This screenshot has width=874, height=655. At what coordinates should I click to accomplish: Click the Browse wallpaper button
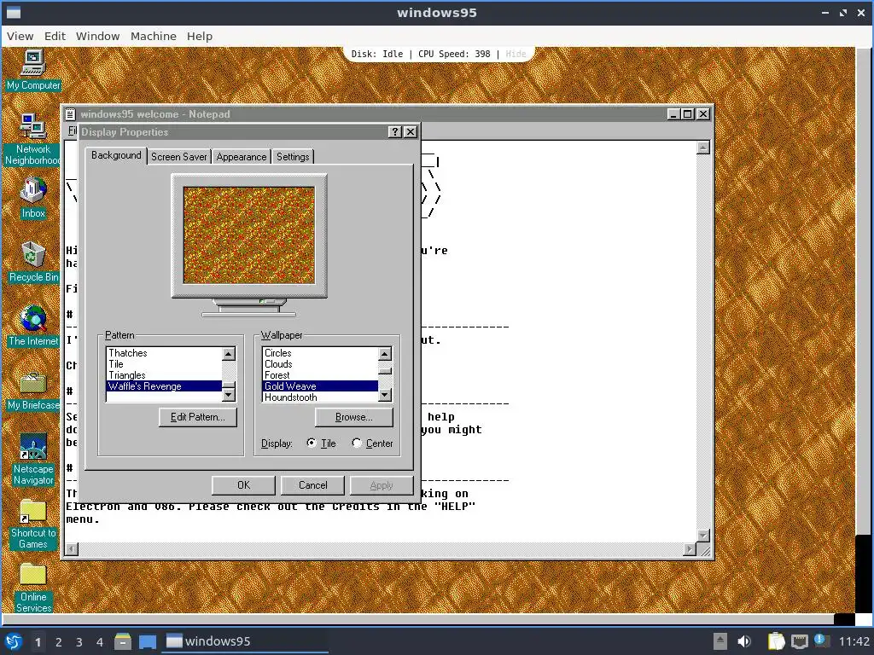[x=354, y=417]
